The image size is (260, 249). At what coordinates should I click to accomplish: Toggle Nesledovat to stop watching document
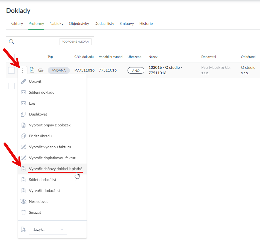(x=38, y=201)
